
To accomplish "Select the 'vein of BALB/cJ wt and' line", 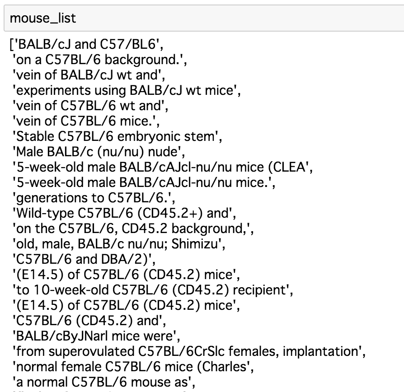I will (89, 75).
